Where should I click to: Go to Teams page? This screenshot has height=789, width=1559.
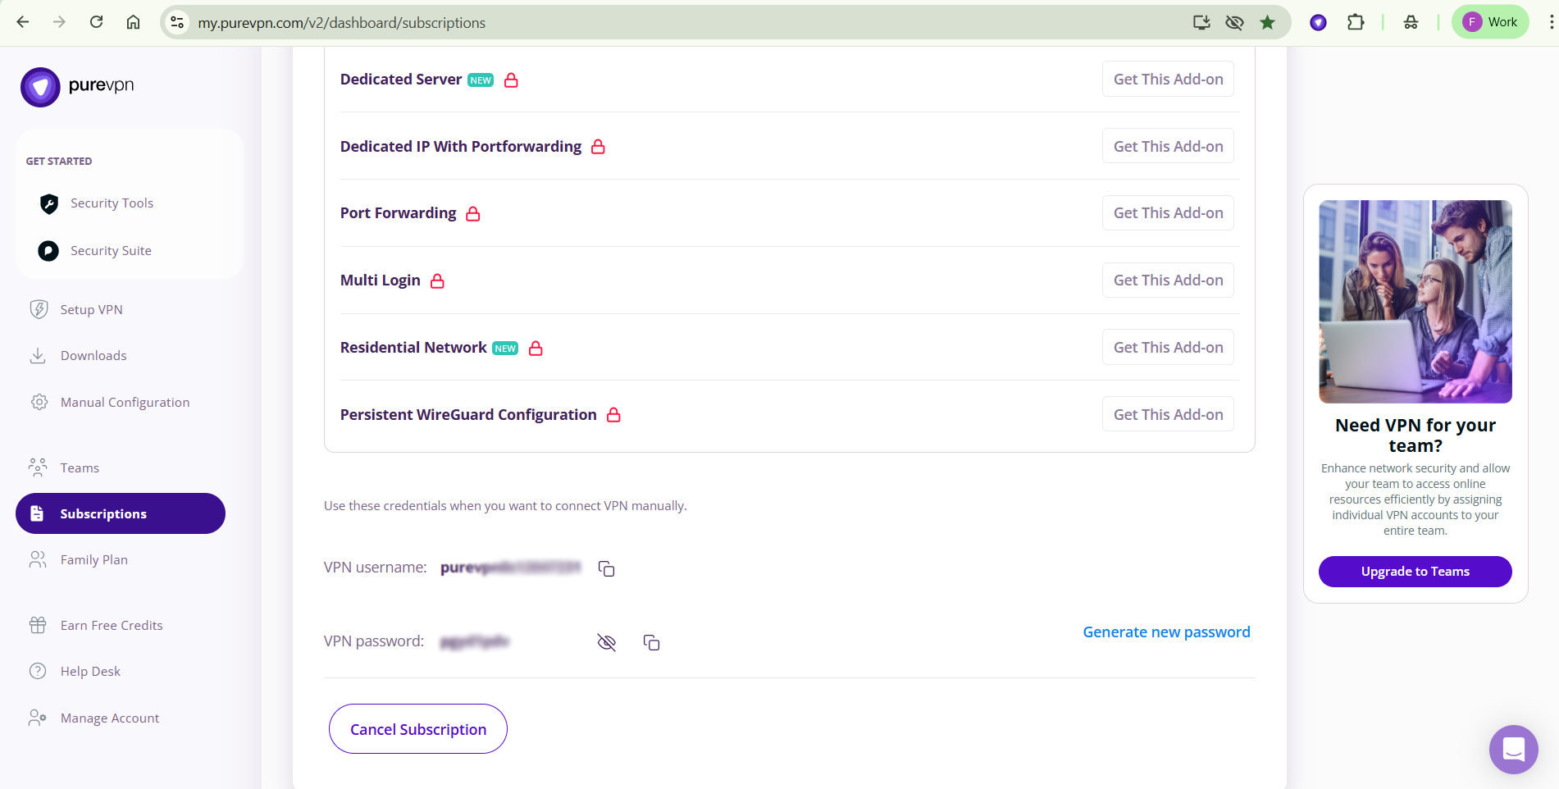(80, 467)
